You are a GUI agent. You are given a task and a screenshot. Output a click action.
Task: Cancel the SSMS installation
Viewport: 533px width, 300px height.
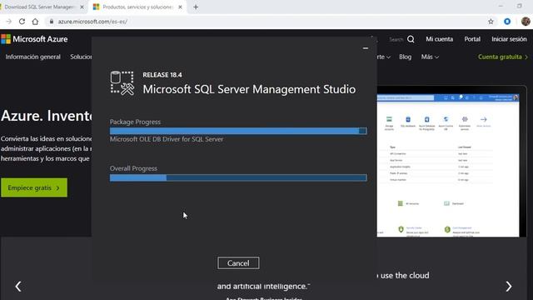click(x=238, y=263)
